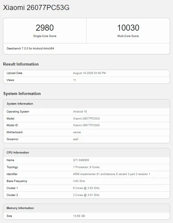
Task: Select the ARM implementer 81 identifier value
Action: [112, 174]
